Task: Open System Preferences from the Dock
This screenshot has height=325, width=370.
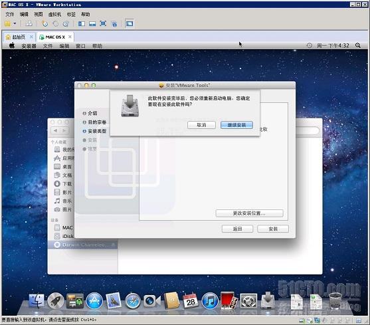Action: 248,300
